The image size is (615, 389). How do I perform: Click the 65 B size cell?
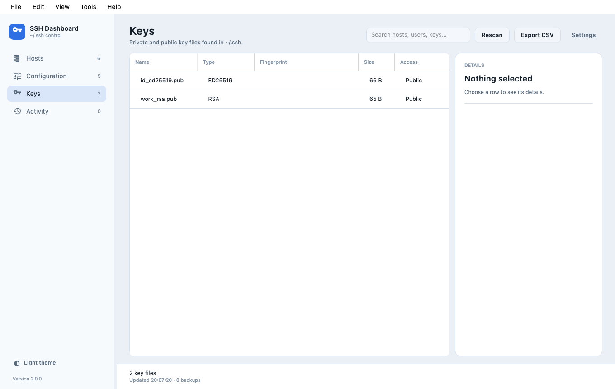tap(376, 99)
